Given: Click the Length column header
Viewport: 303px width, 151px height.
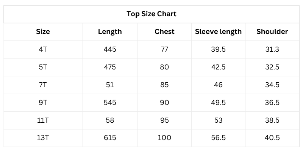Looking at the screenshot, I should (110, 32).
